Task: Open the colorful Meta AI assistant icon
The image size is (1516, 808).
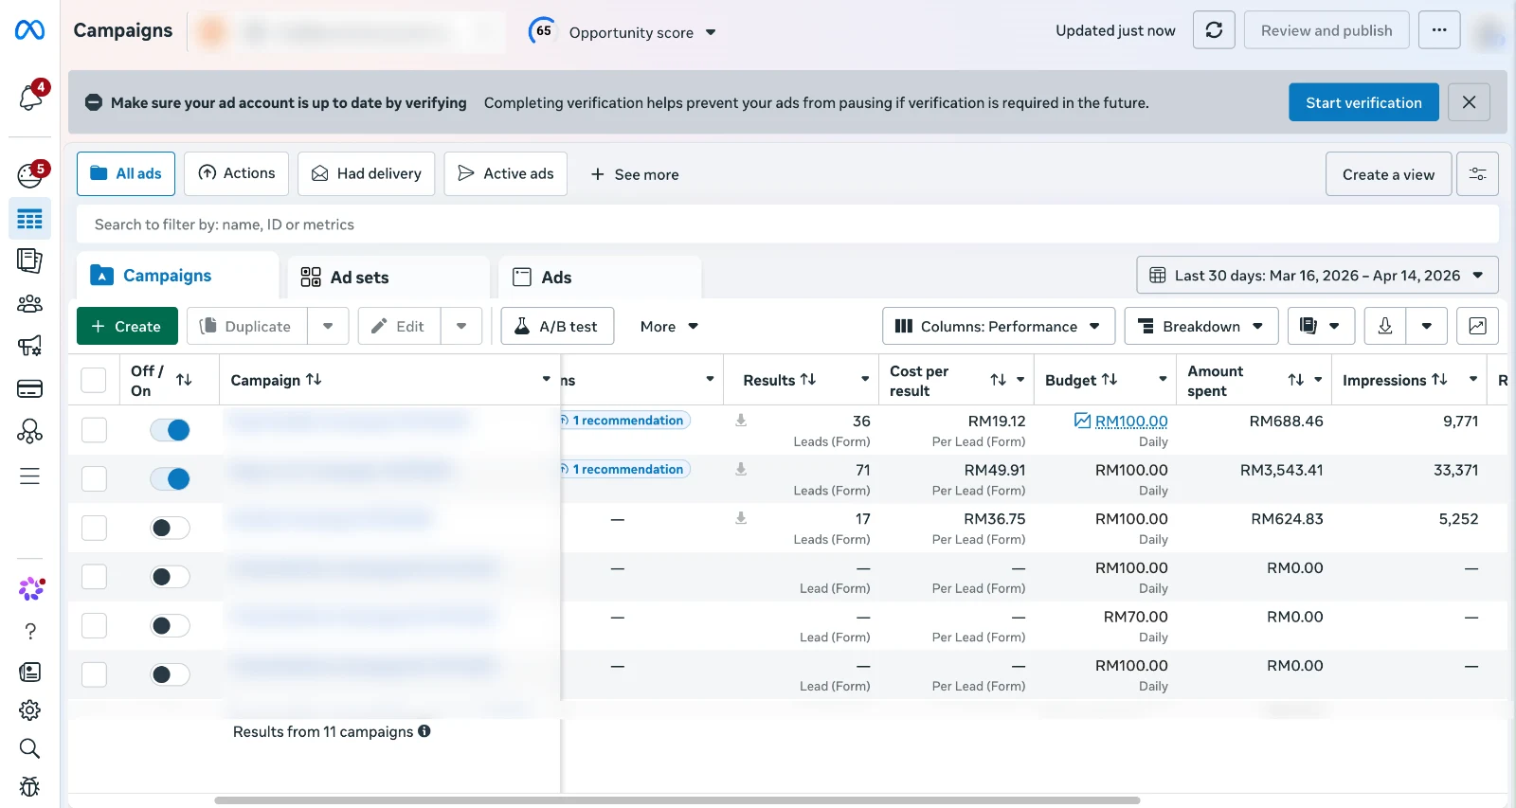Action: [x=31, y=588]
